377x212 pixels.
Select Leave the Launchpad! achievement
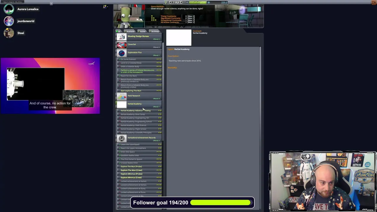[140, 145]
